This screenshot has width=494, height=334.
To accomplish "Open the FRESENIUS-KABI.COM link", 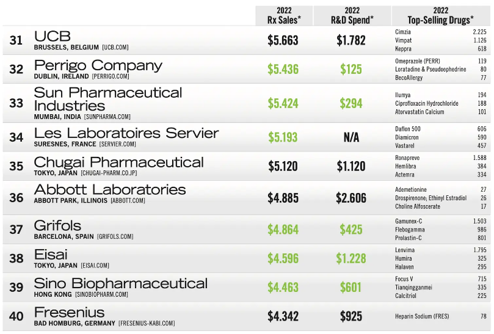I will 147,324.
